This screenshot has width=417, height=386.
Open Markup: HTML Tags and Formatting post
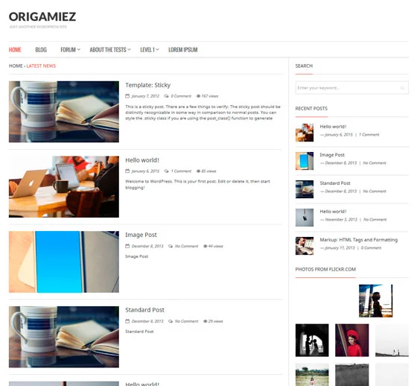pos(358,240)
